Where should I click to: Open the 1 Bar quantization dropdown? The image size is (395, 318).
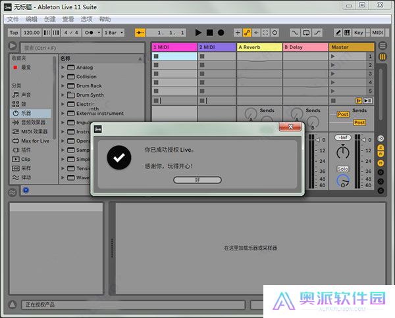point(113,33)
